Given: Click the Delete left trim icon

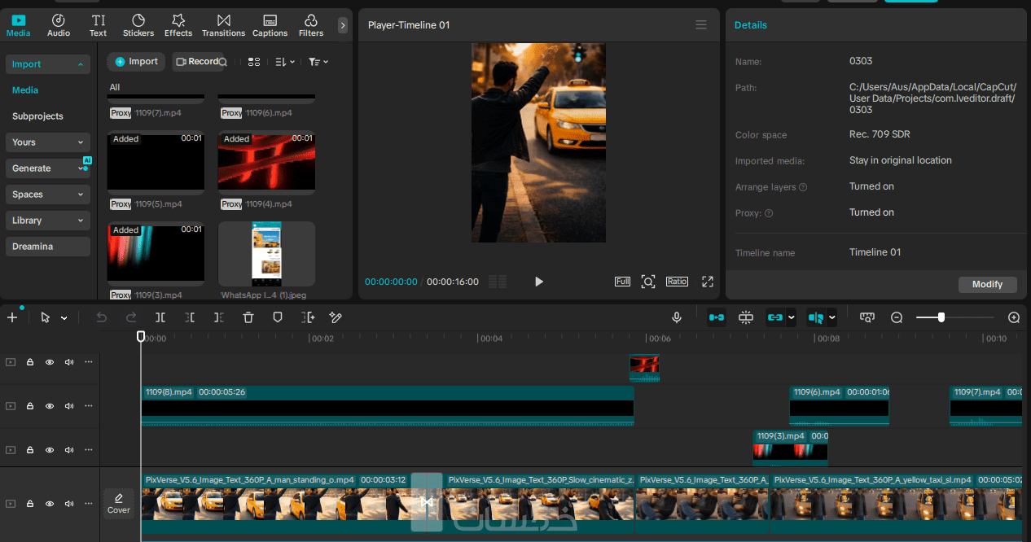Looking at the screenshot, I should (x=190, y=317).
